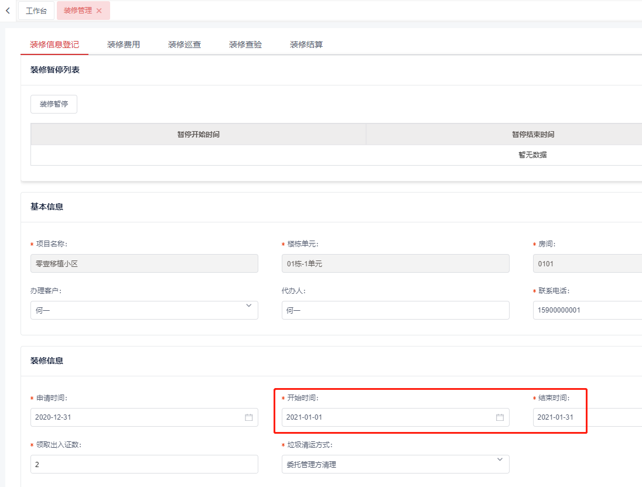Open the 装修信息登记 tab
642x487 pixels.
coord(54,44)
